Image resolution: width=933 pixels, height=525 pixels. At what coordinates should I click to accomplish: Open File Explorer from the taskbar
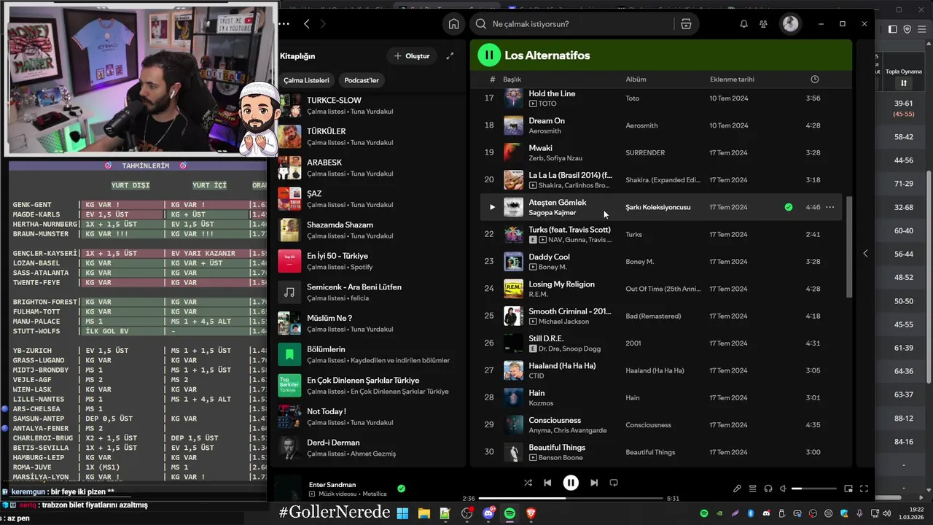click(x=423, y=513)
